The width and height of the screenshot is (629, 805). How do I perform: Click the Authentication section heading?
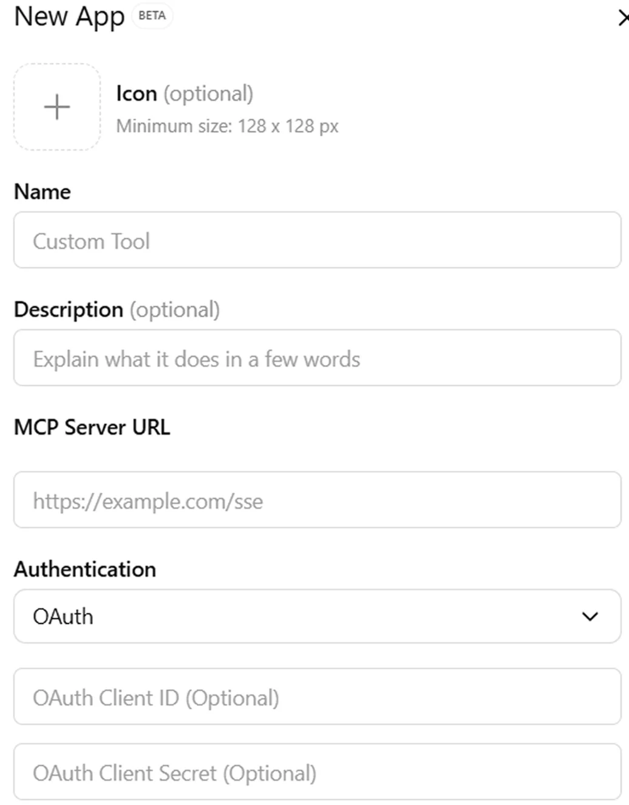pyautogui.click(x=85, y=569)
